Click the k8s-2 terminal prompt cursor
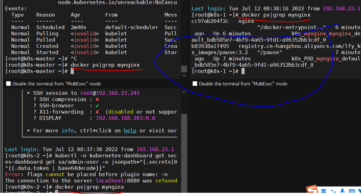This screenshot has width=361, height=194. pyautogui.click(x=57, y=193)
